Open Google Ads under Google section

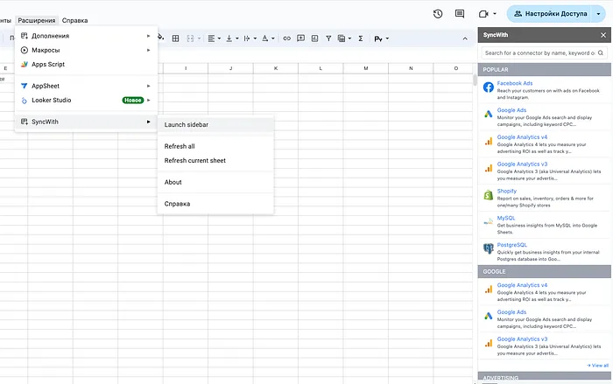click(511, 312)
